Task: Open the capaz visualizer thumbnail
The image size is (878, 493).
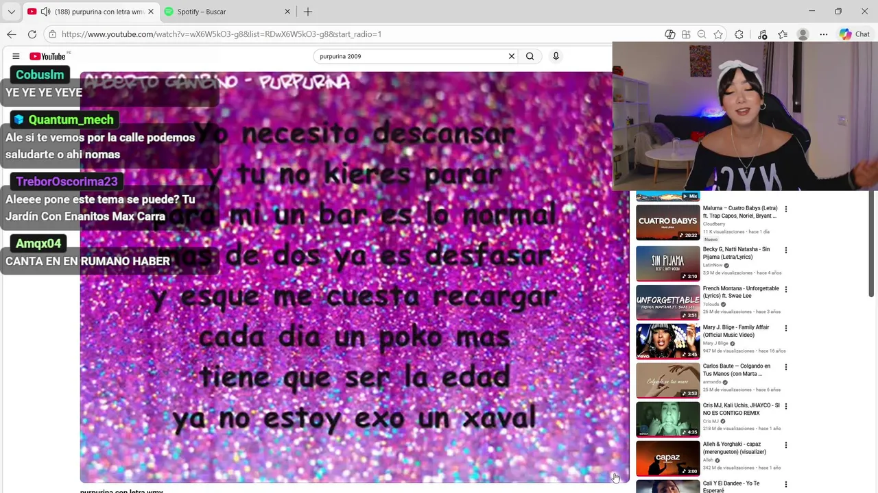Action: pos(667,458)
